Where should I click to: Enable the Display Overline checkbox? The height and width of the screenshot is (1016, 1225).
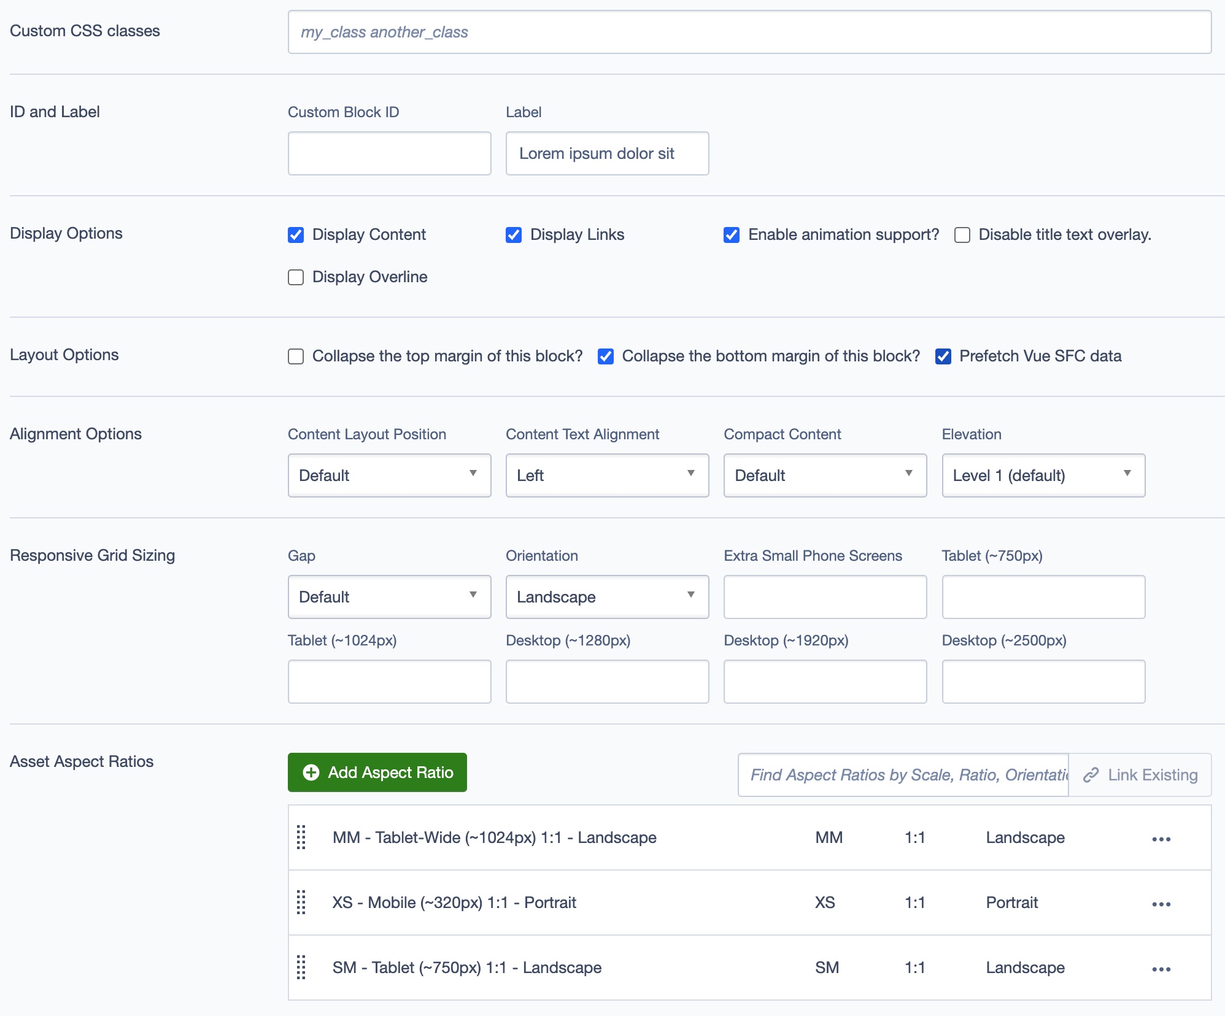tap(296, 277)
